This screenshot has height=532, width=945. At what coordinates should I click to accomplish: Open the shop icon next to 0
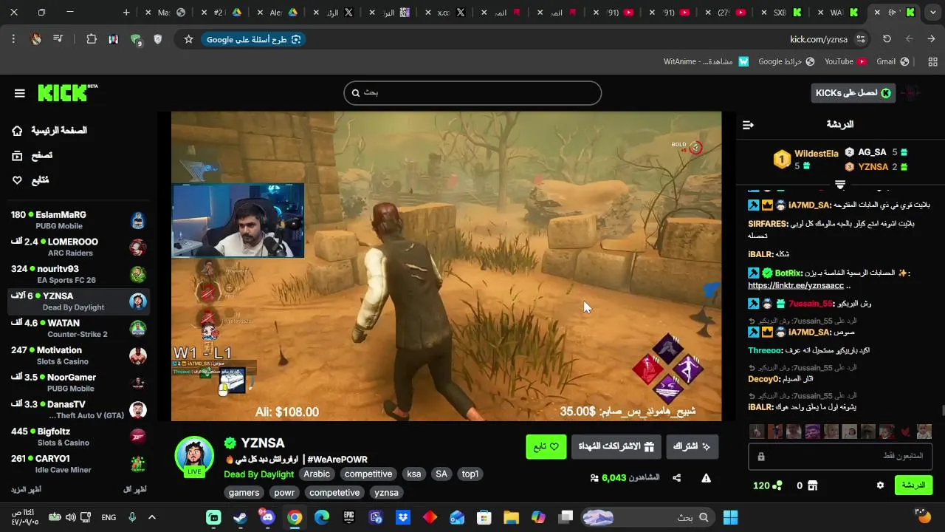click(x=813, y=485)
